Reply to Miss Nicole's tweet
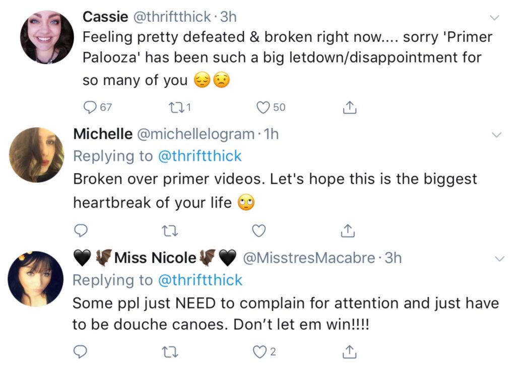The height and width of the screenshot is (368, 516). (x=81, y=352)
